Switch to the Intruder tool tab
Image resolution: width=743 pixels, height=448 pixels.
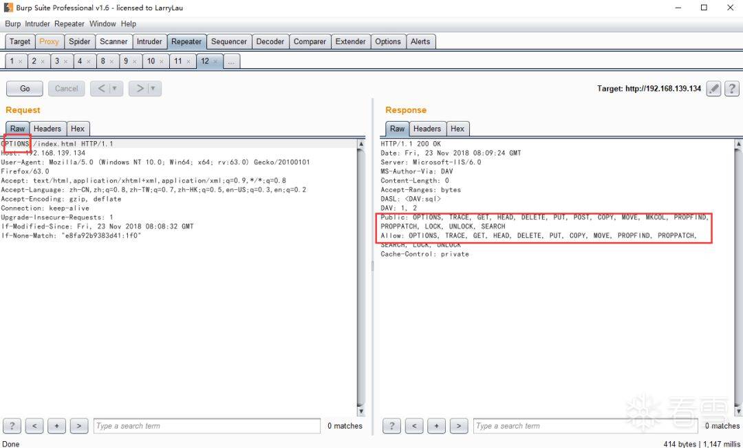tap(149, 41)
